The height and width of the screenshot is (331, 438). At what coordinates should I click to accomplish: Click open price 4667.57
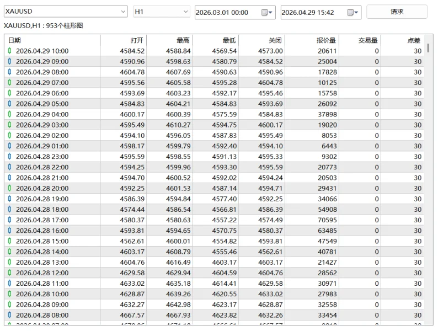click(132, 315)
